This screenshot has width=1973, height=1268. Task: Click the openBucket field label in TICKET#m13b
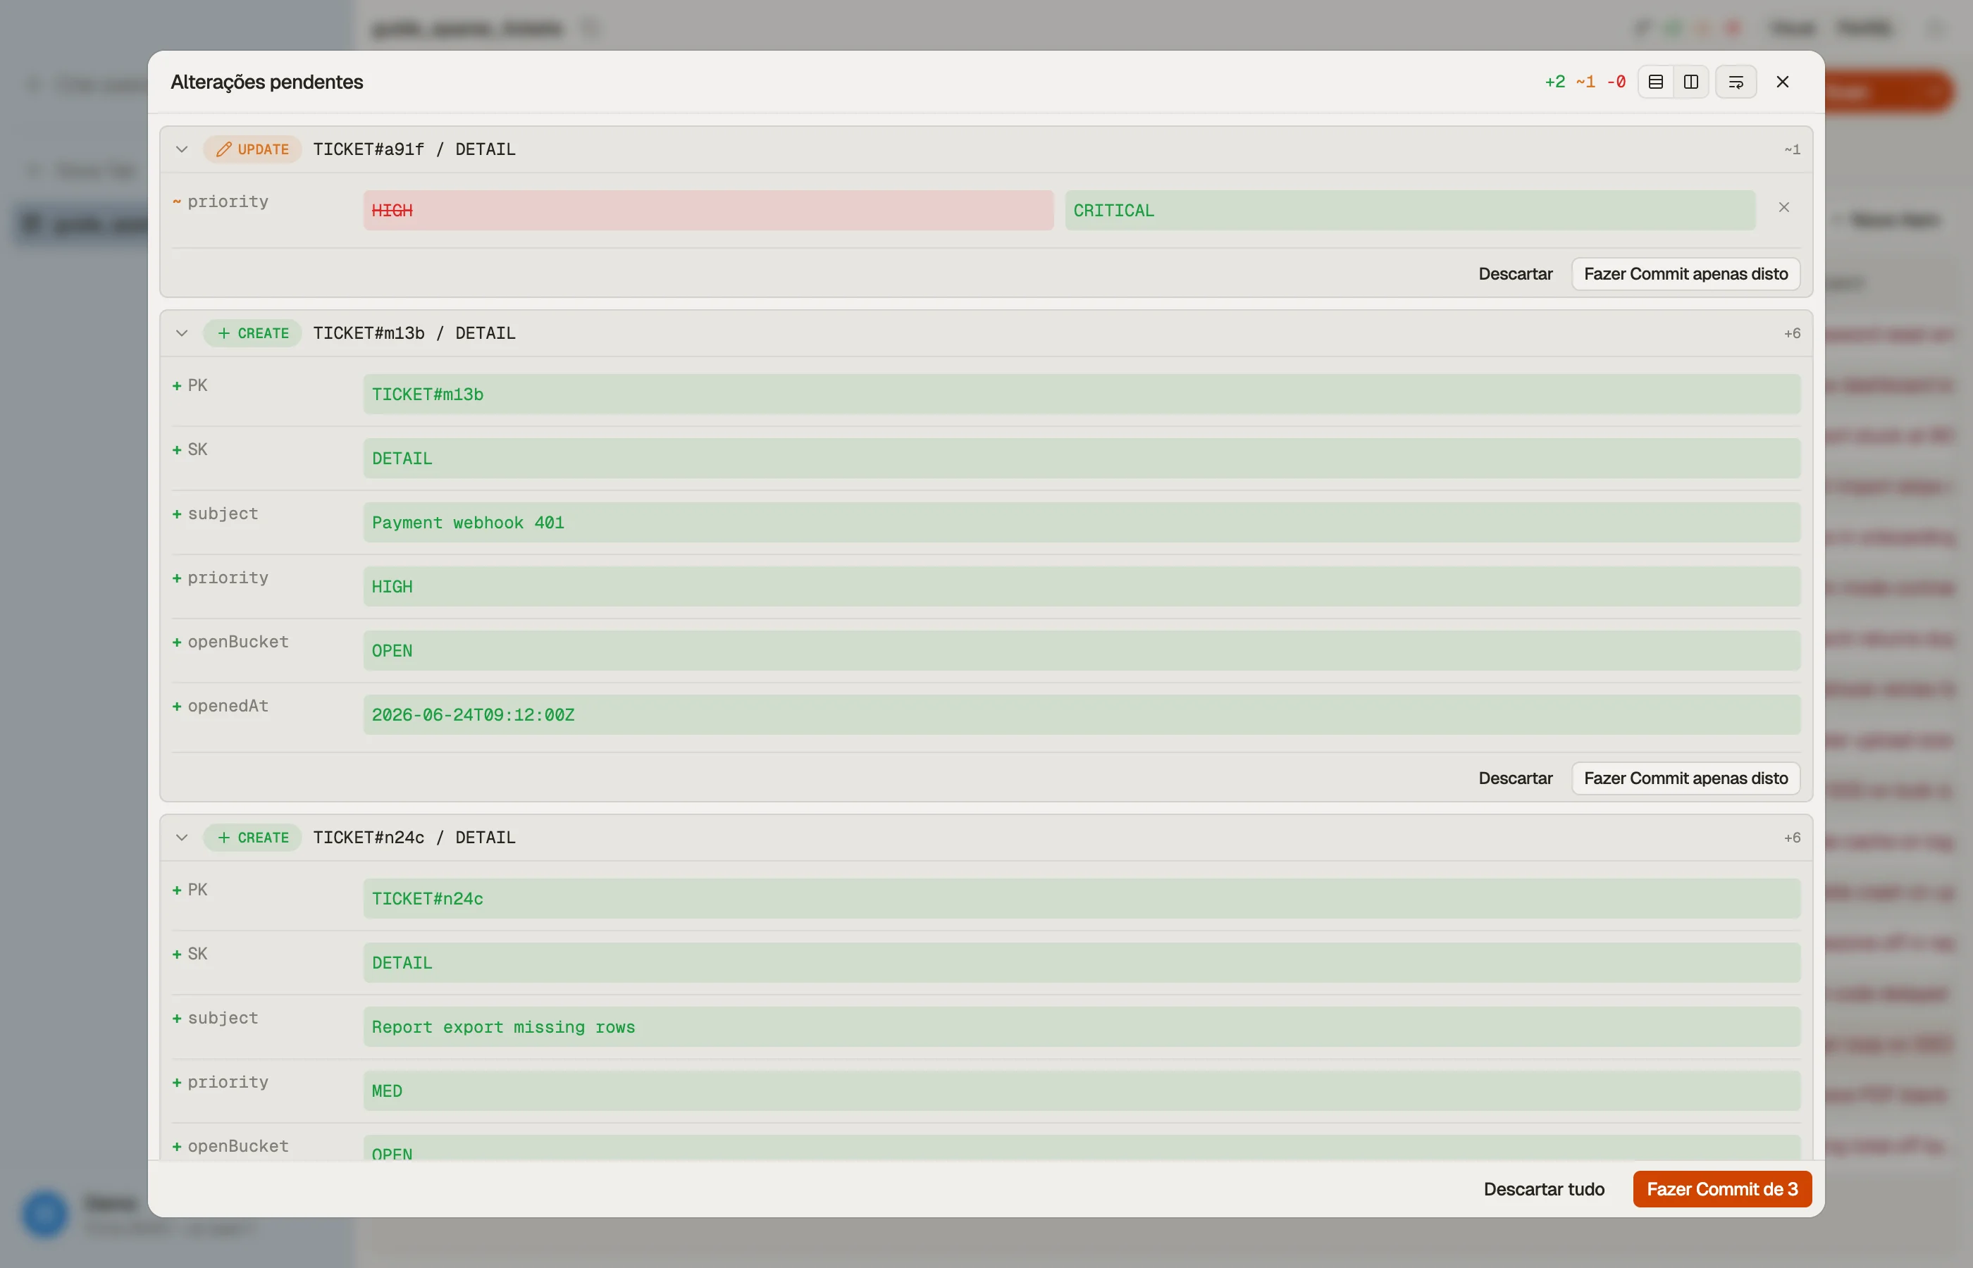pyautogui.click(x=238, y=642)
